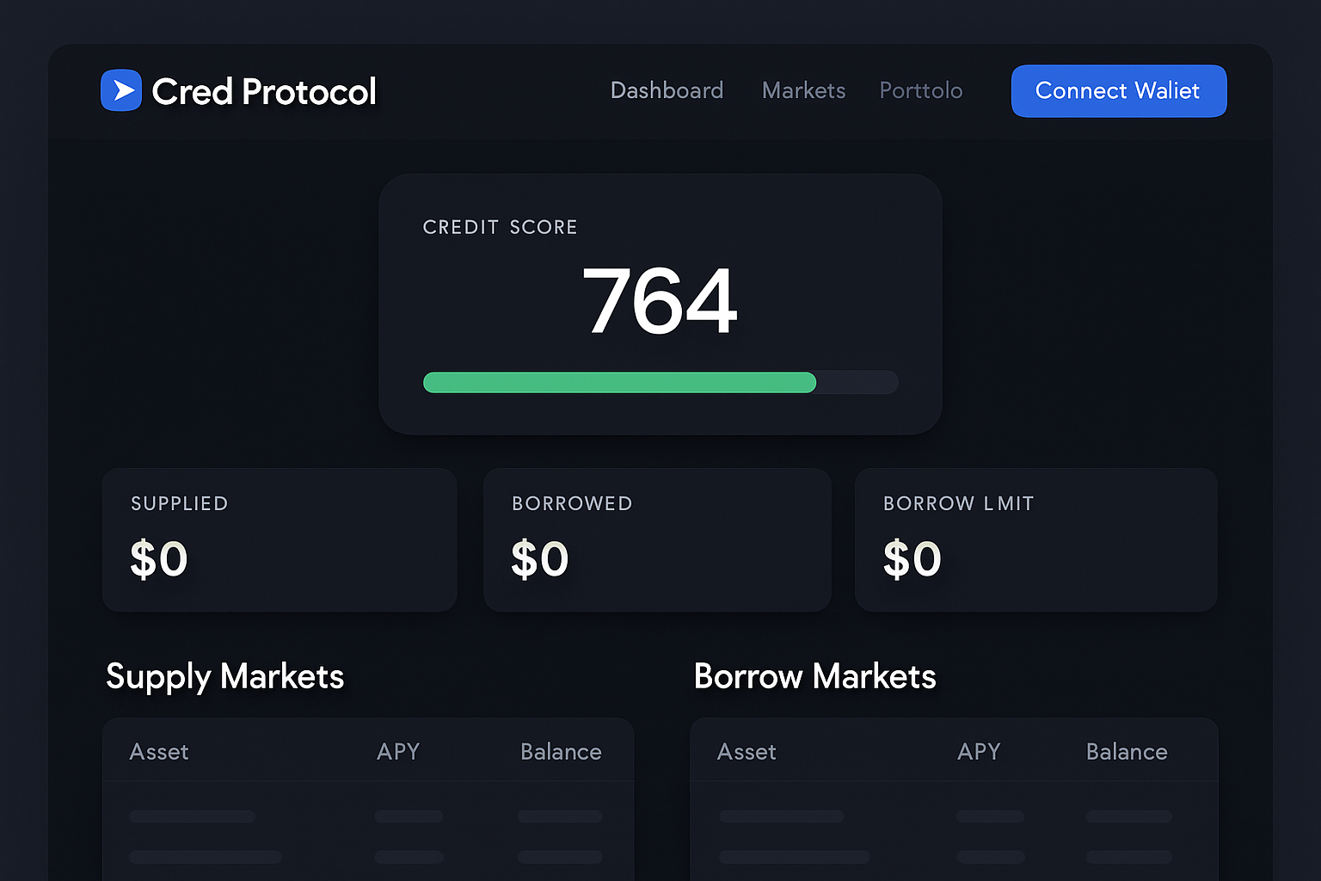Screen dimensions: 1321x881
Task: Click the Cred Protocol arrow logo icon
Action: [121, 89]
